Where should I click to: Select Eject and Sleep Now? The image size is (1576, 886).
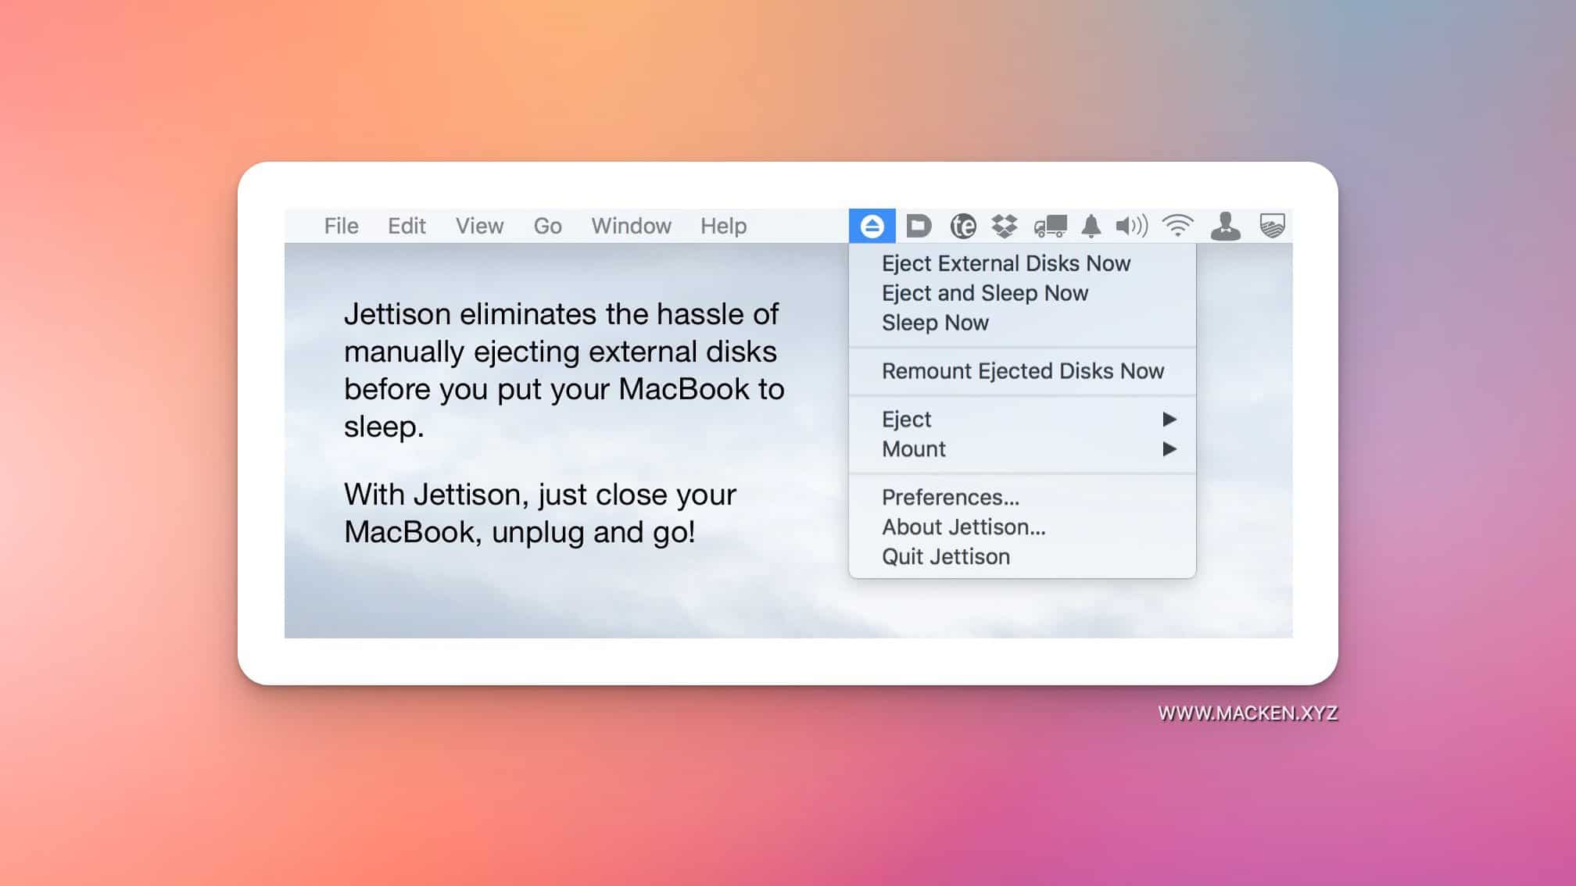1022,293
